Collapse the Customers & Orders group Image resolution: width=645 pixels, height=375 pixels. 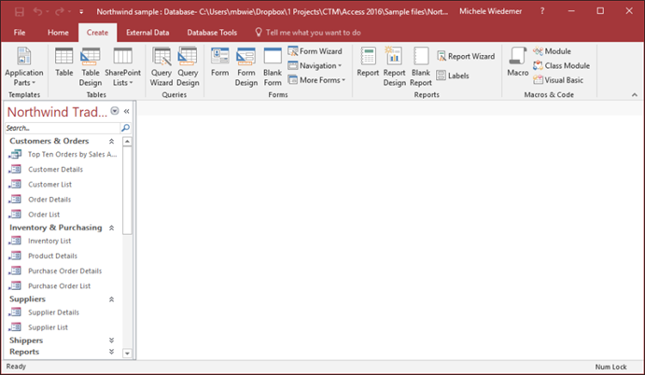coord(111,141)
